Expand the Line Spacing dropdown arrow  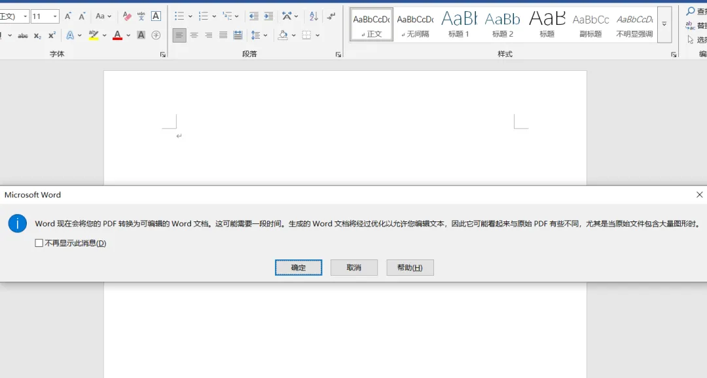tap(265, 35)
